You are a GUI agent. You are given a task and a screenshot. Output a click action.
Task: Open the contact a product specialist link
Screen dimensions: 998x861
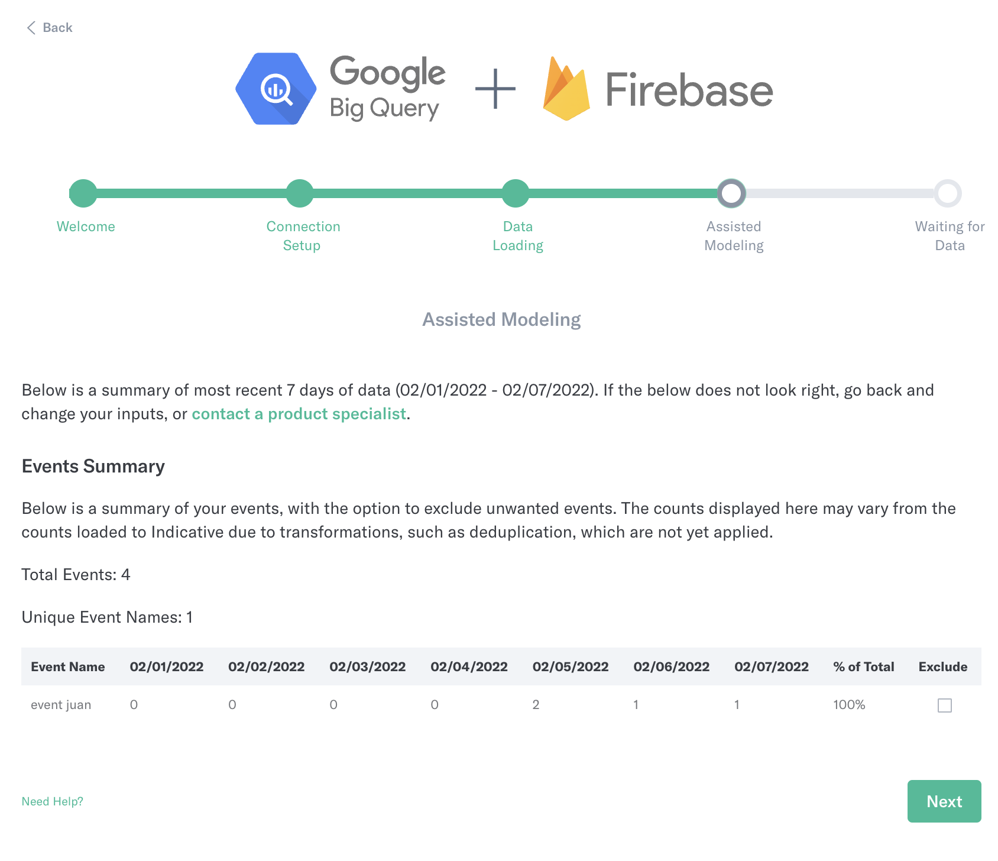(299, 414)
